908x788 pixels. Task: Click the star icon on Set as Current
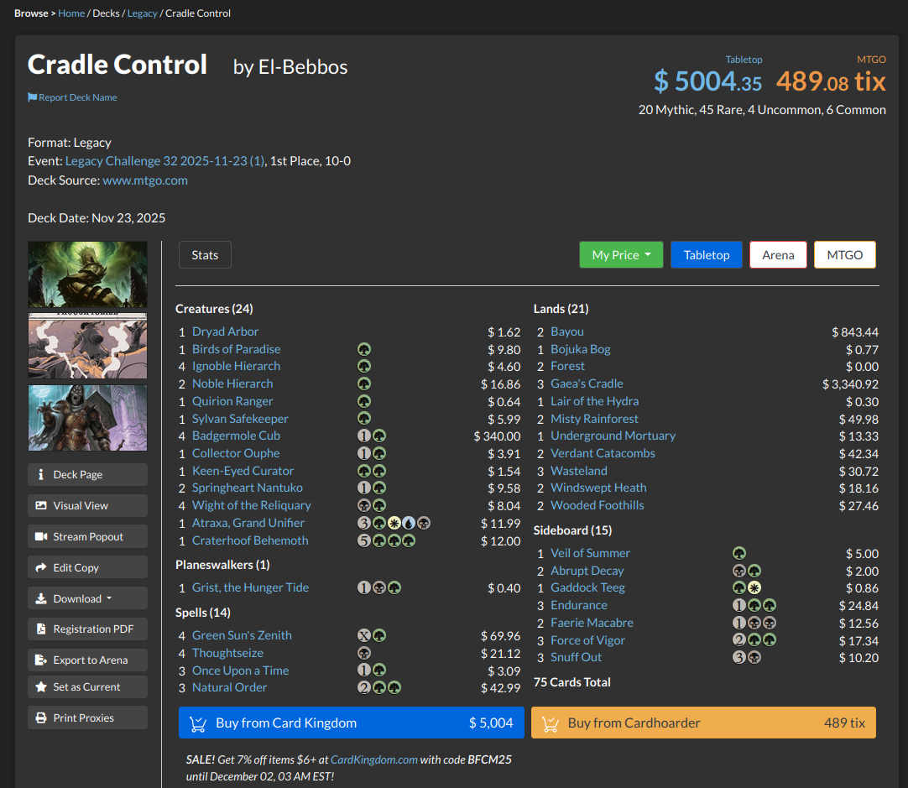[x=41, y=686]
